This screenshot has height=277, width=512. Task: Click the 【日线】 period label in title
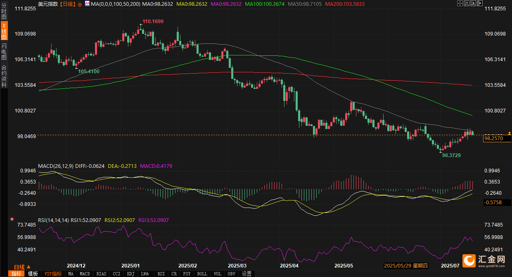pos(68,4)
